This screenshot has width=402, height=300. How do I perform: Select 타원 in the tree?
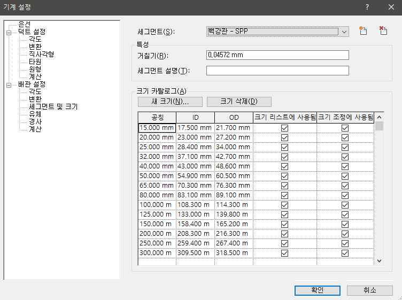(x=35, y=62)
